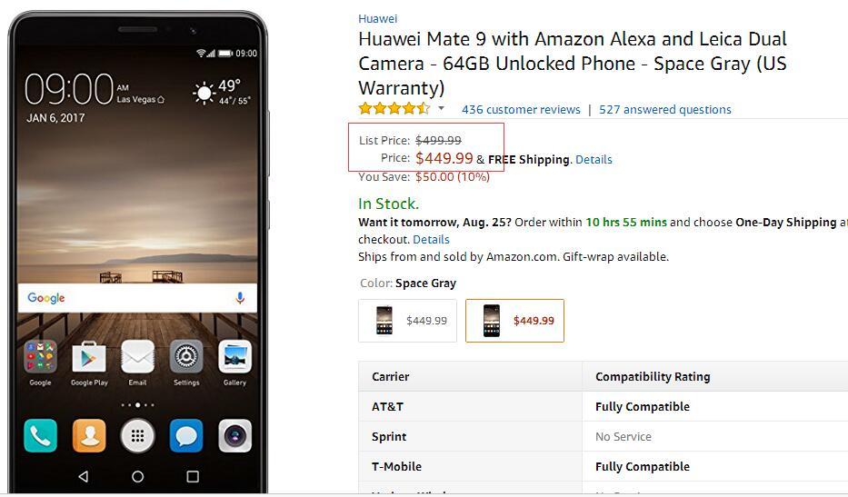Open the Settings gear icon on phone
Image resolution: width=848 pixels, height=497 pixels.
(186, 357)
